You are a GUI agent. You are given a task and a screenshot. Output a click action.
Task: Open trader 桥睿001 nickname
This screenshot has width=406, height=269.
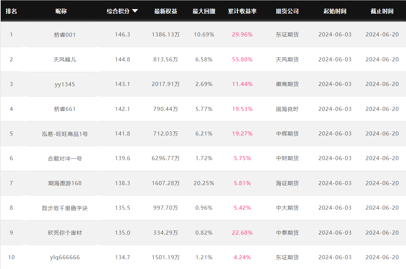pos(65,35)
